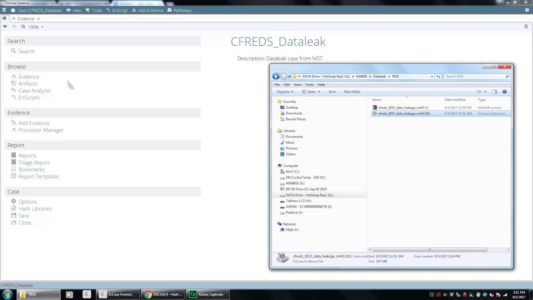The width and height of the screenshot is (533, 300).
Task: Open the right-side pane options menu icon
Action: click(x=526, y=27)
